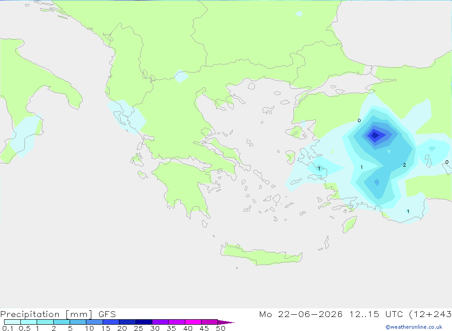Click the dark blue 20 mm legend swatch

pos(127,322)
